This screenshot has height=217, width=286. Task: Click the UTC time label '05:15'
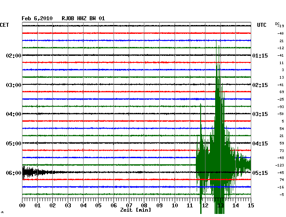click(x=260, y=173)
